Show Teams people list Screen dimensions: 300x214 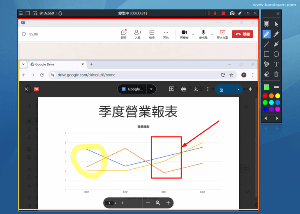pos(138,34)
